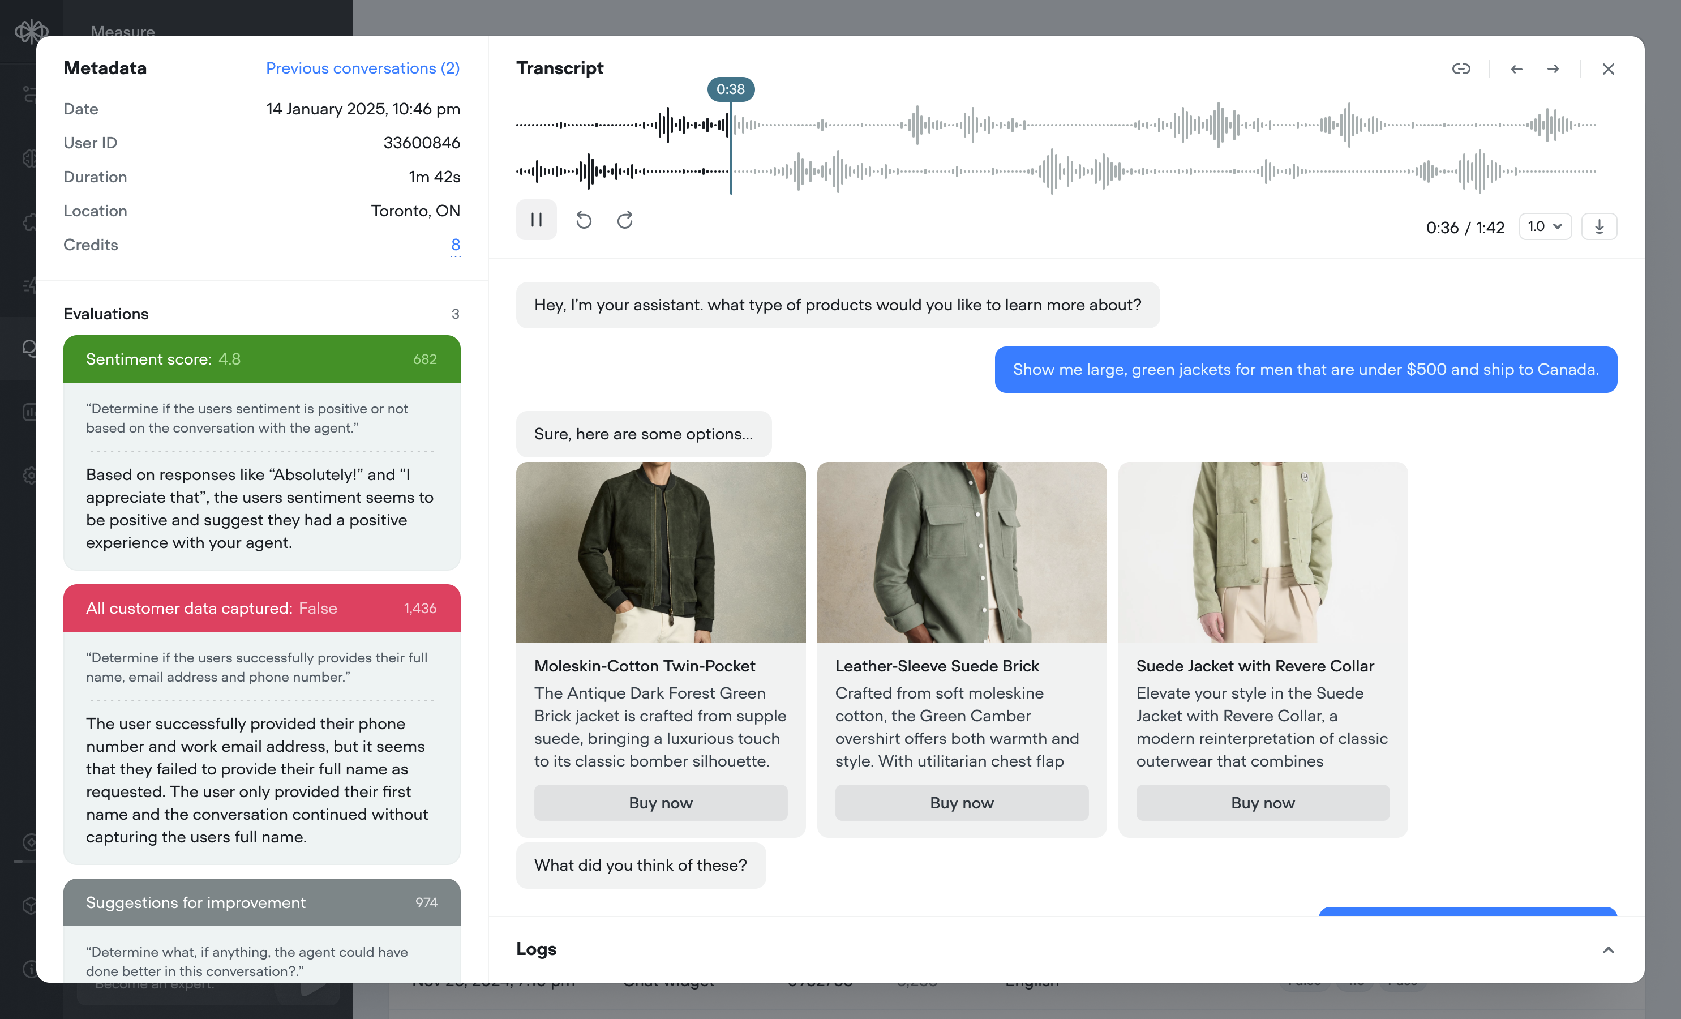1681x1019 pixels.
Task: Go to the previous conversation arrow
Action: [1516, 68]
